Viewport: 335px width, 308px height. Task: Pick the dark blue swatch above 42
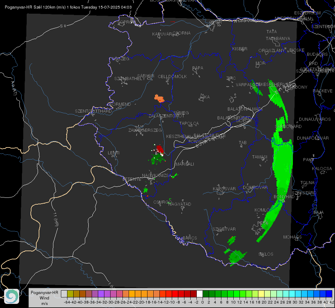pyautogui.click(x=329, y=294)
